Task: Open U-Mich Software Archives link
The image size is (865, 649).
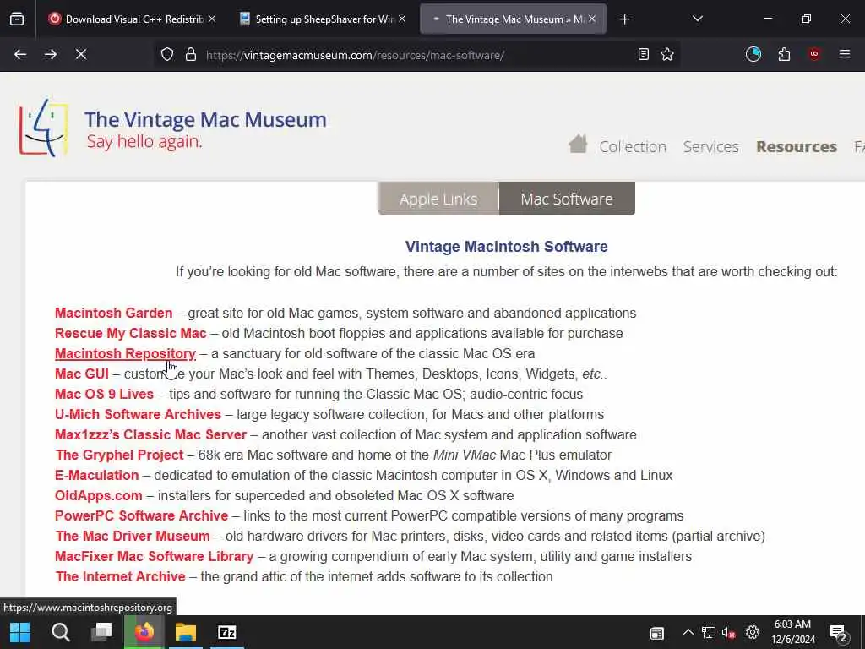Action: click(138, 414)
